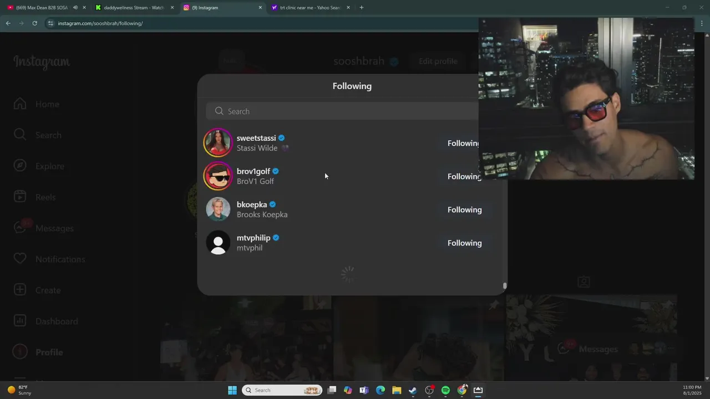The width and height of the screenshot is (710, 399).
Task: Open a new Chrome tab
Action: coord(361,8)
